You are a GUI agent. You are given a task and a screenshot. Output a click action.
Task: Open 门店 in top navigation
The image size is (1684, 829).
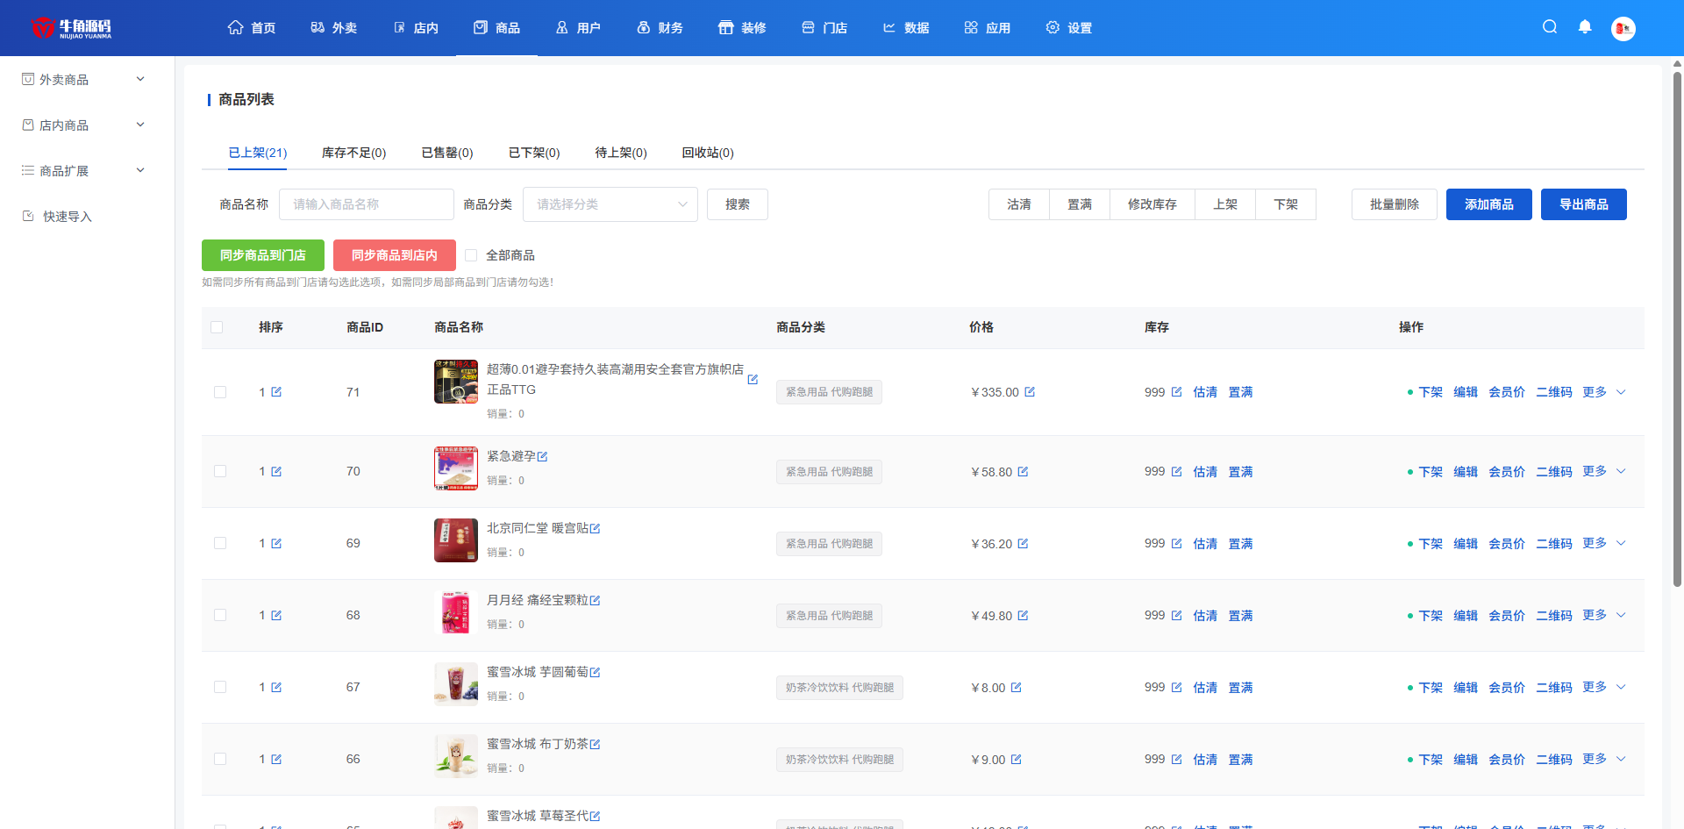click(x=824, y=28)
